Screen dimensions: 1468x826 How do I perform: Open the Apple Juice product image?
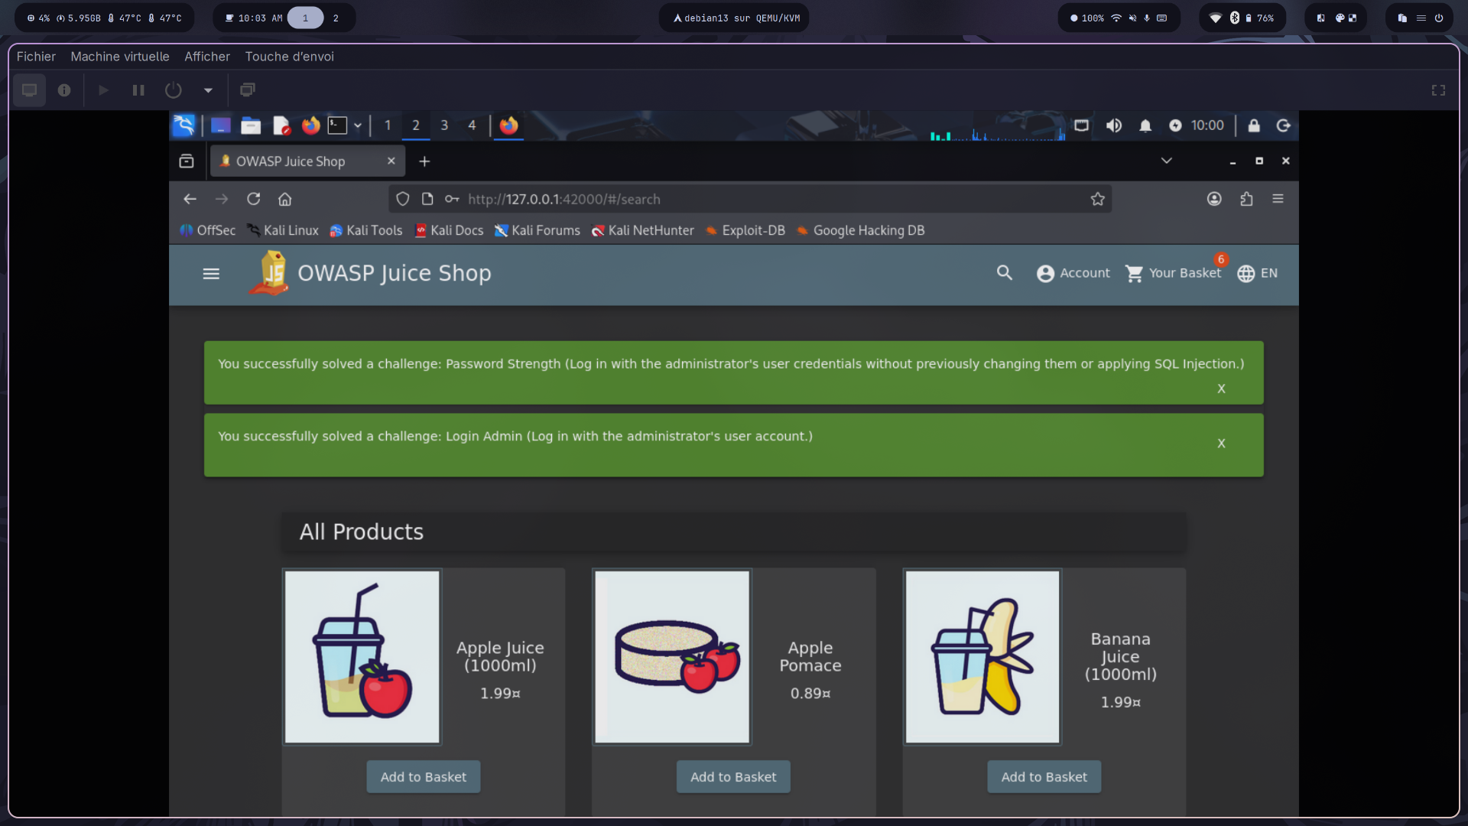(362, 657)
